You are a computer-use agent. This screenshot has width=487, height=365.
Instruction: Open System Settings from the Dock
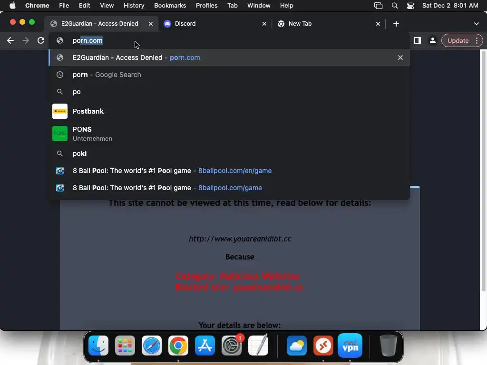pos(232,346)
